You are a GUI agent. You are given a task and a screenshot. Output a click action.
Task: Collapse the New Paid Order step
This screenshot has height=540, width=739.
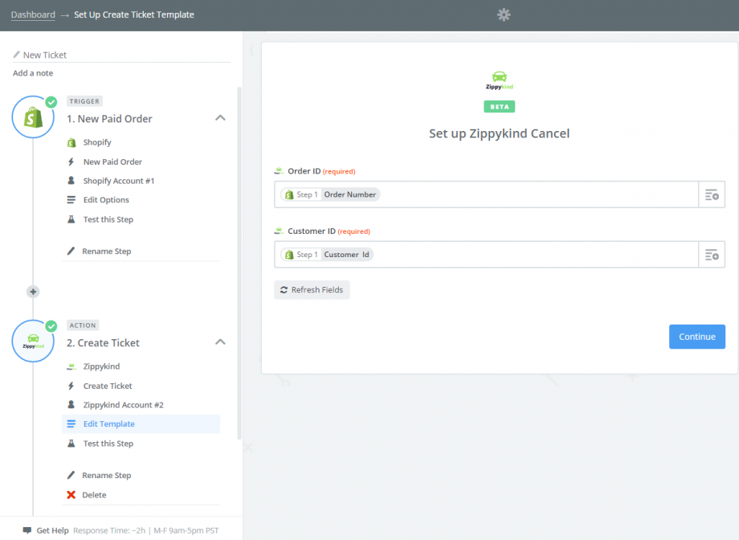tap(220, 118)
